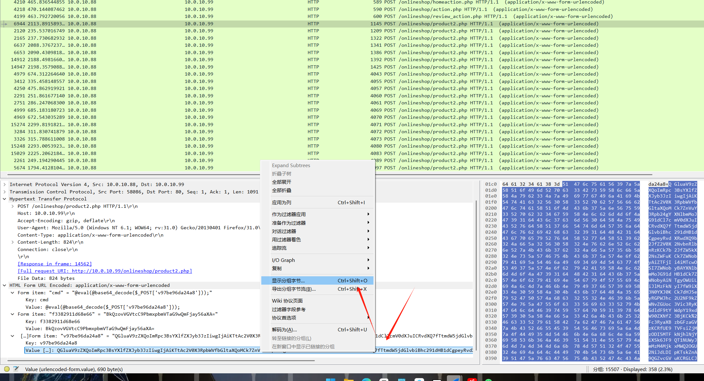Expand Internet Protocol Version 4 tree

tap(4, 184)
